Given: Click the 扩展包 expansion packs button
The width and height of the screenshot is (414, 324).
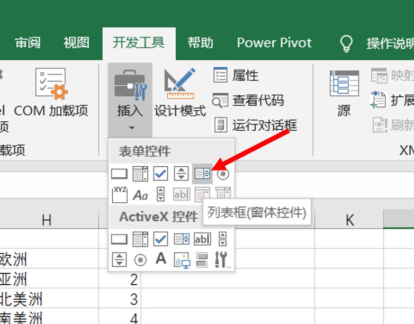Looking at the screenshot, I should (x=392, y=100).
